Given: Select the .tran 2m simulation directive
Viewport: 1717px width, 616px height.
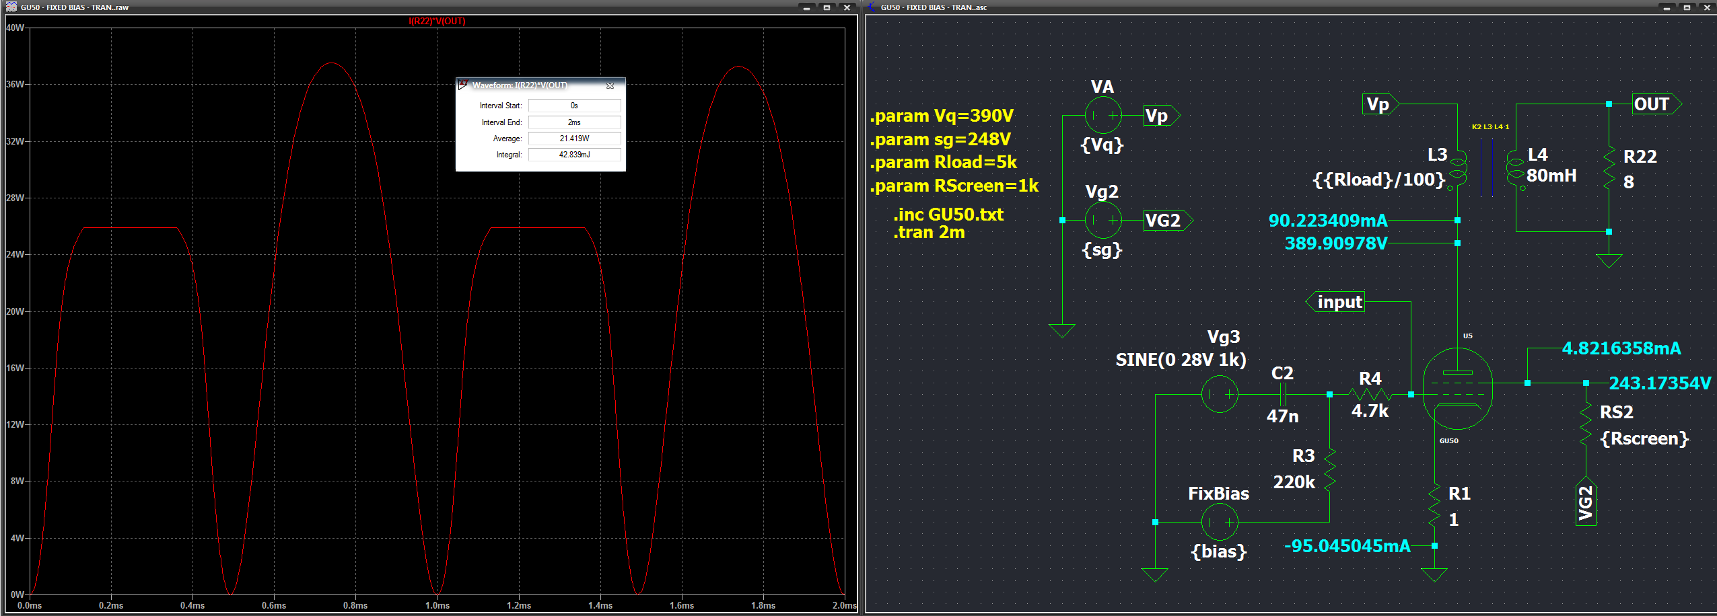Looking at the screenshot, I should (x=929, y=233).
